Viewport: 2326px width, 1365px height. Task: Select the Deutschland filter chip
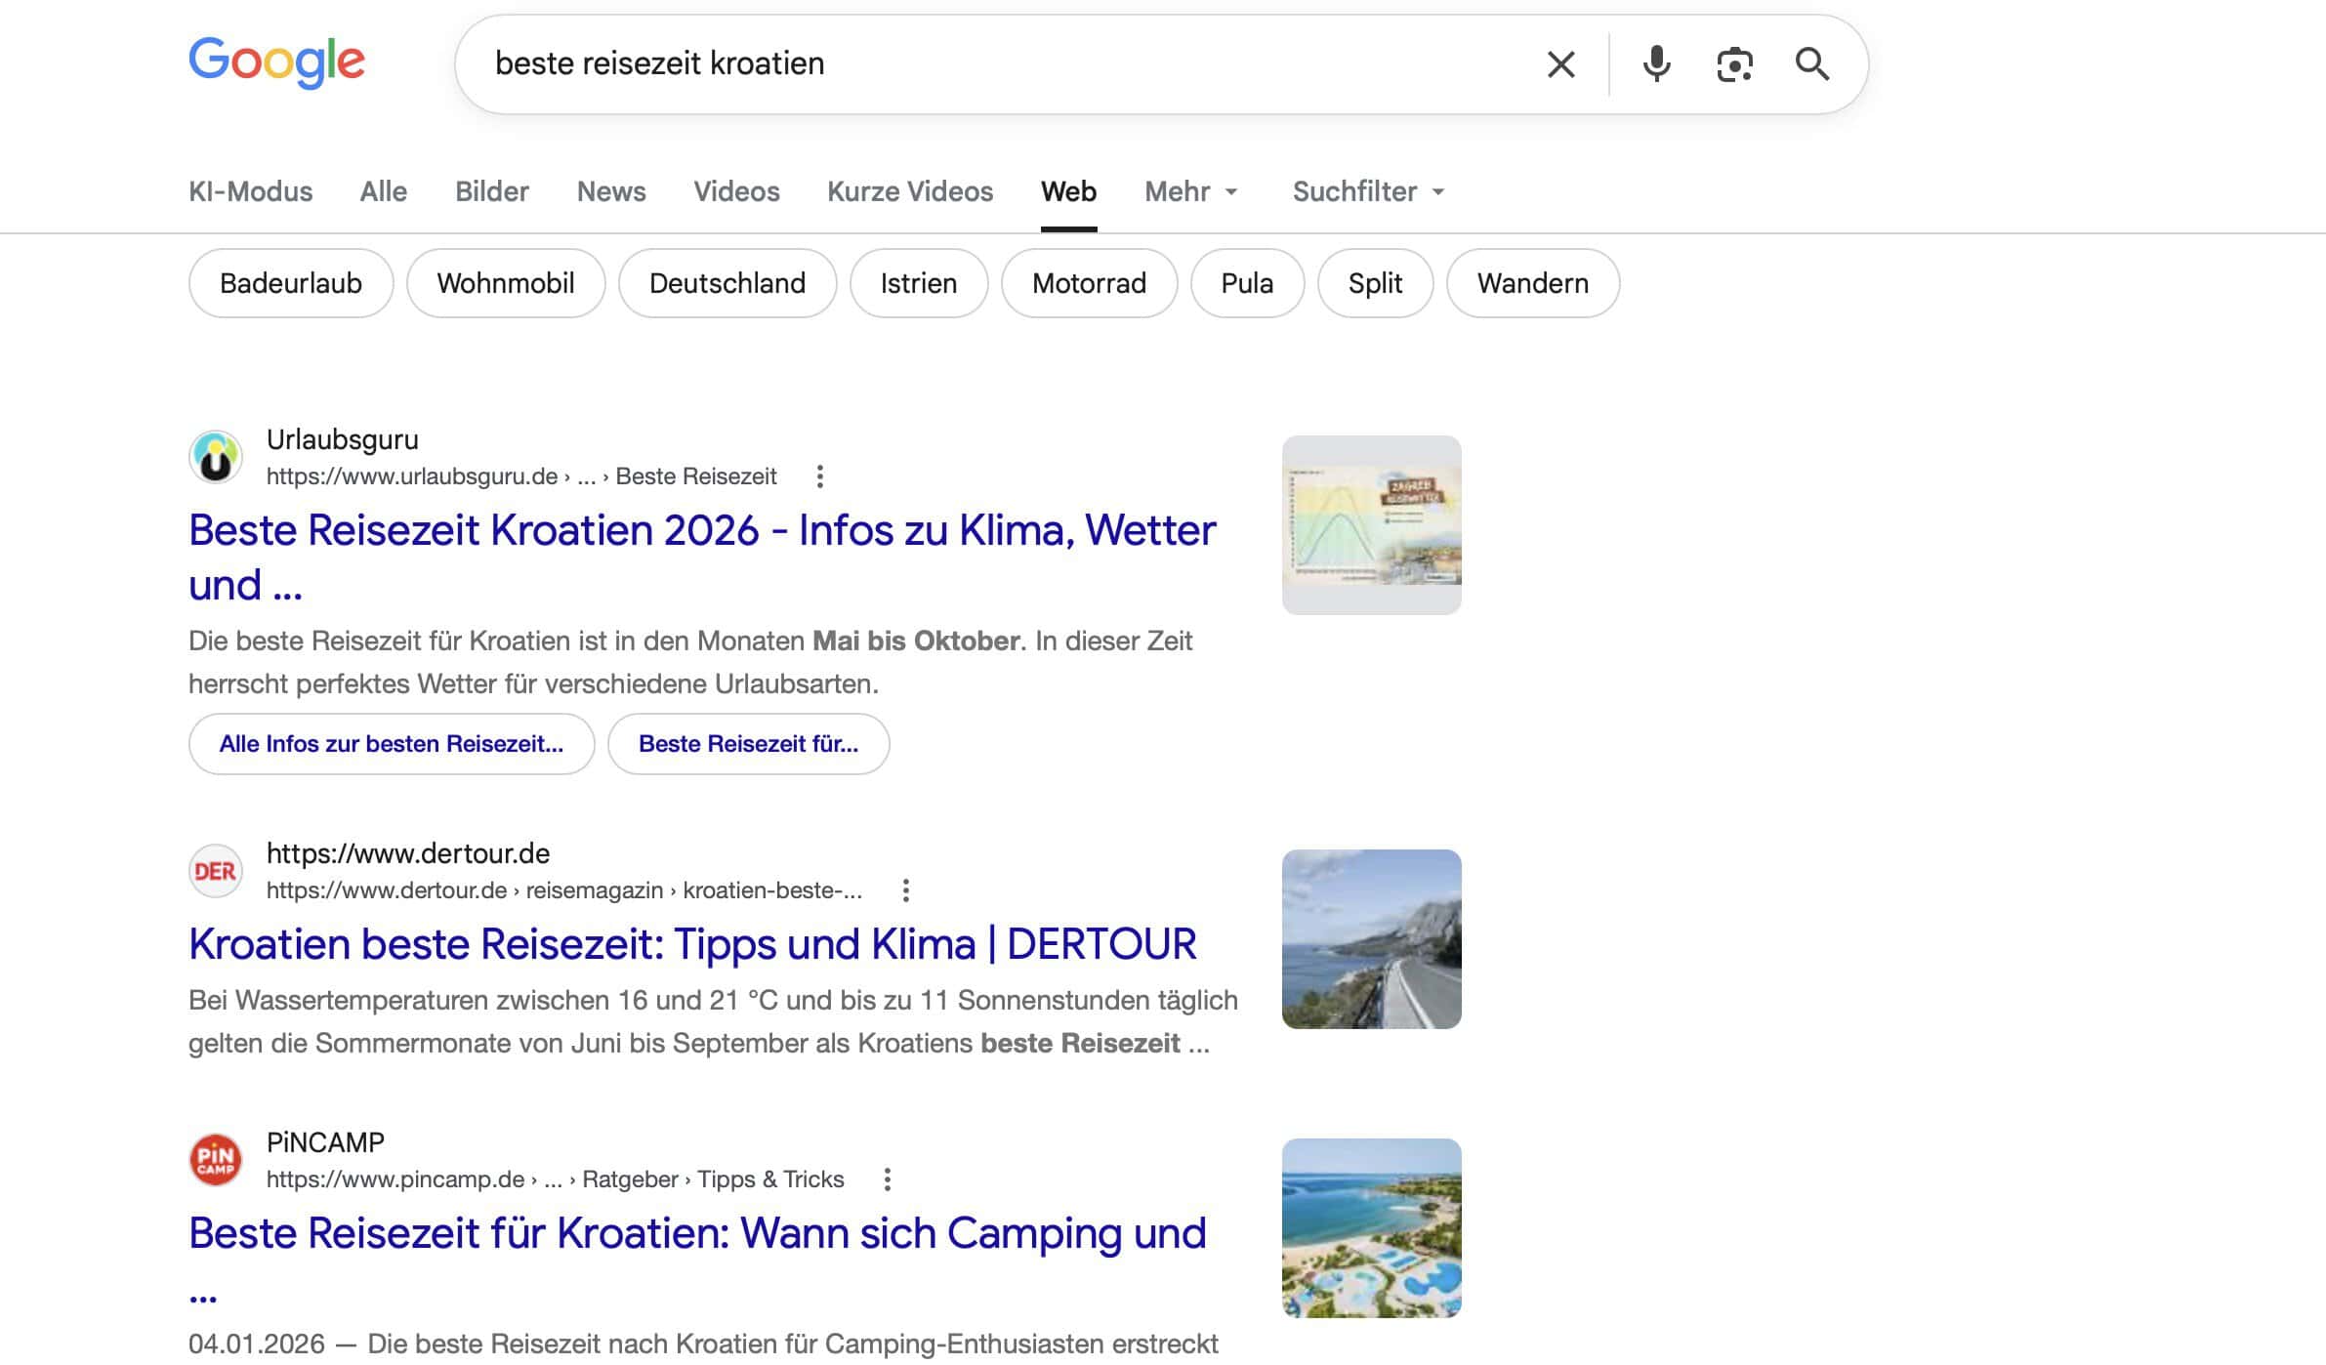[x=727, y=283]
